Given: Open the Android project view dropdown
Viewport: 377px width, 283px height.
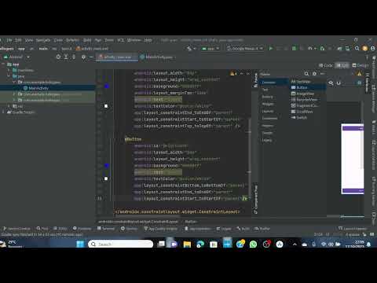Looking at the screenshot, I should [17, 57].
